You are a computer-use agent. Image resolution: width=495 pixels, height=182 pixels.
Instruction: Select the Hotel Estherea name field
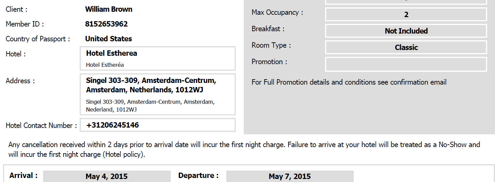(x=157, y=58)
